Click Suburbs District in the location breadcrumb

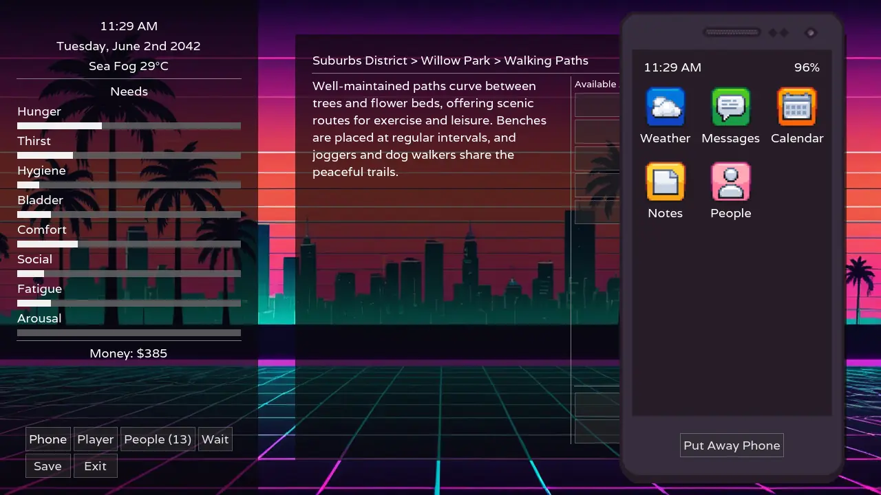(x=359, y=60)
